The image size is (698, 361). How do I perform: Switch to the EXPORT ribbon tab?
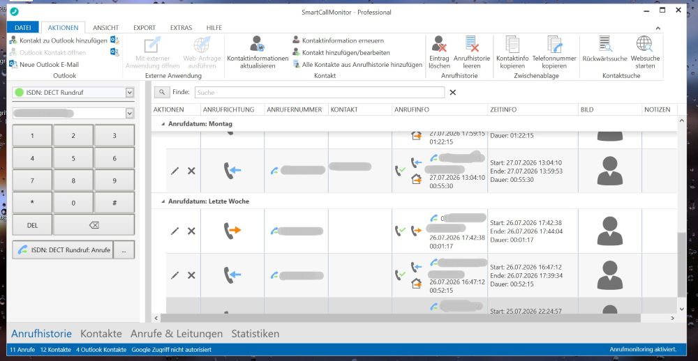(x=144, y=28)
